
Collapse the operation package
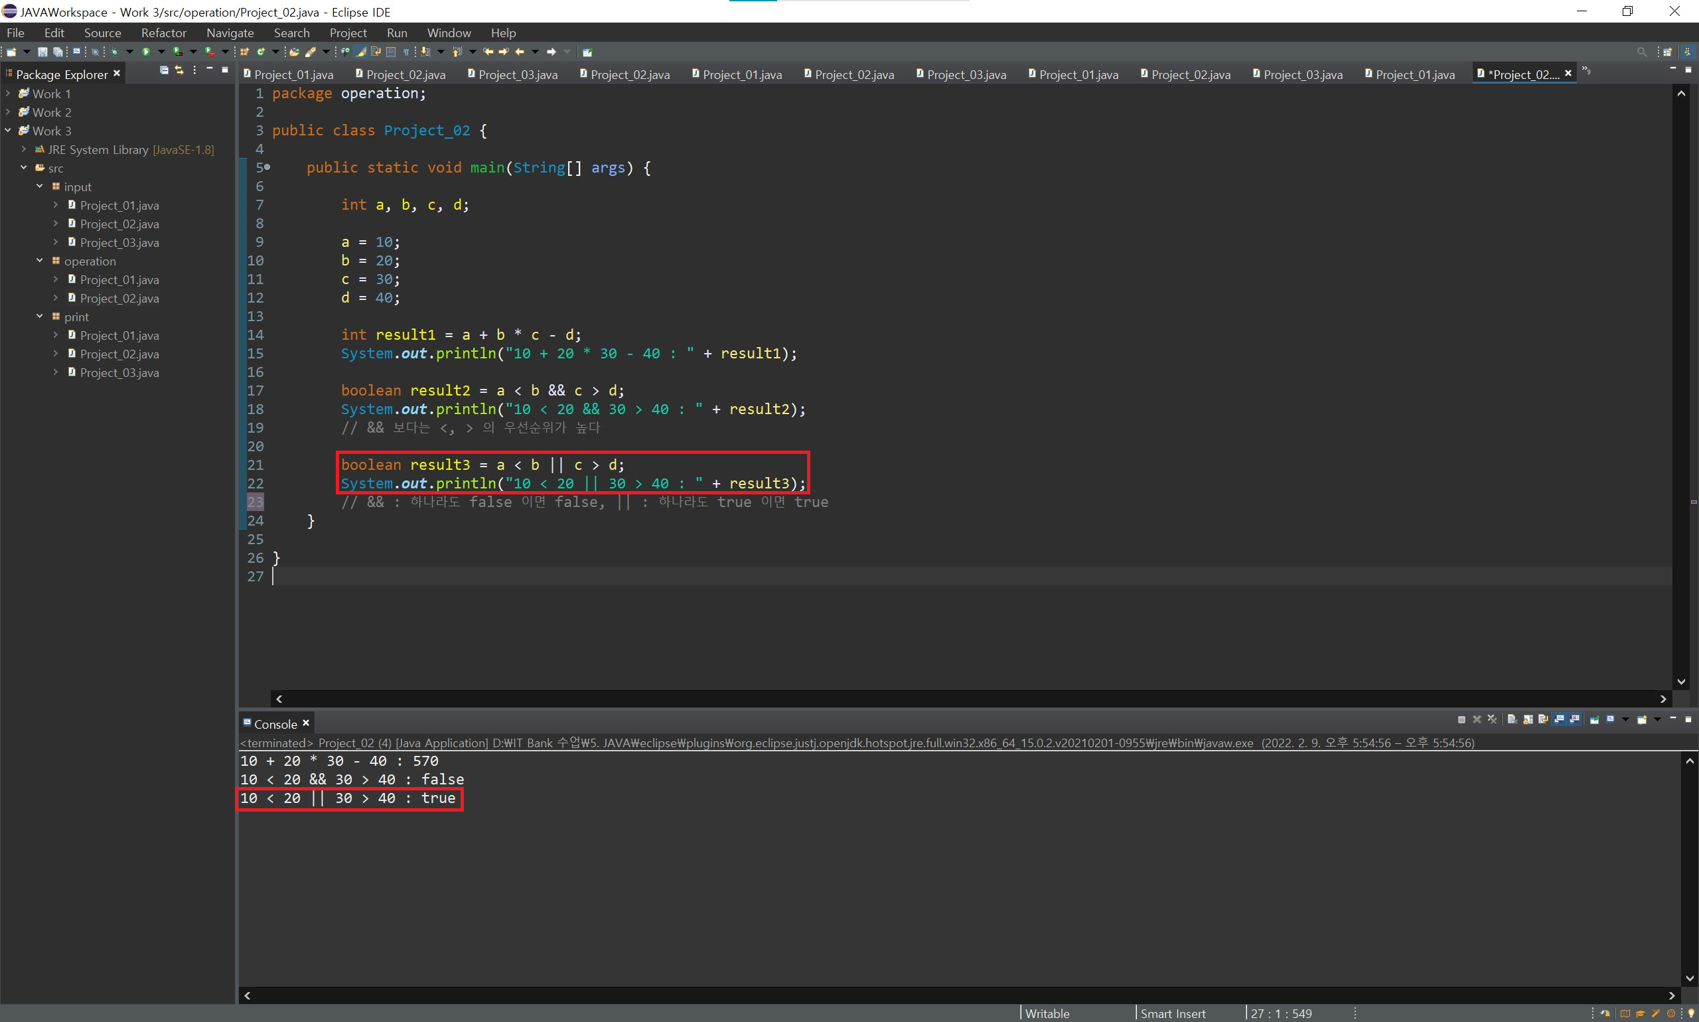click(x=39, y=260)
